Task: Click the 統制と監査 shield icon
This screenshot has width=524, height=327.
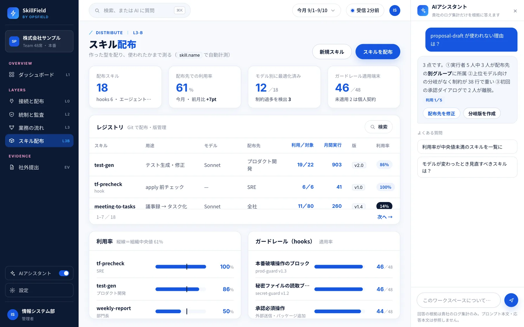Action: pyautogui.click(x=12, y=115)
